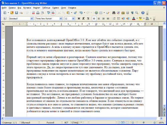Image resolution: width=167 pixels, height=125 pixels.
Task: Open the highlighting color dropdown arrow
Action: [144, 18]
